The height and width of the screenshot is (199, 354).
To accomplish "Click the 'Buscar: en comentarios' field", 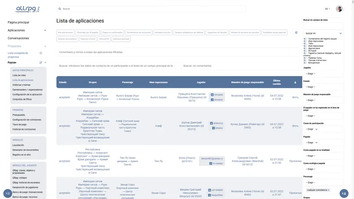I will click(x=240, y=66).
